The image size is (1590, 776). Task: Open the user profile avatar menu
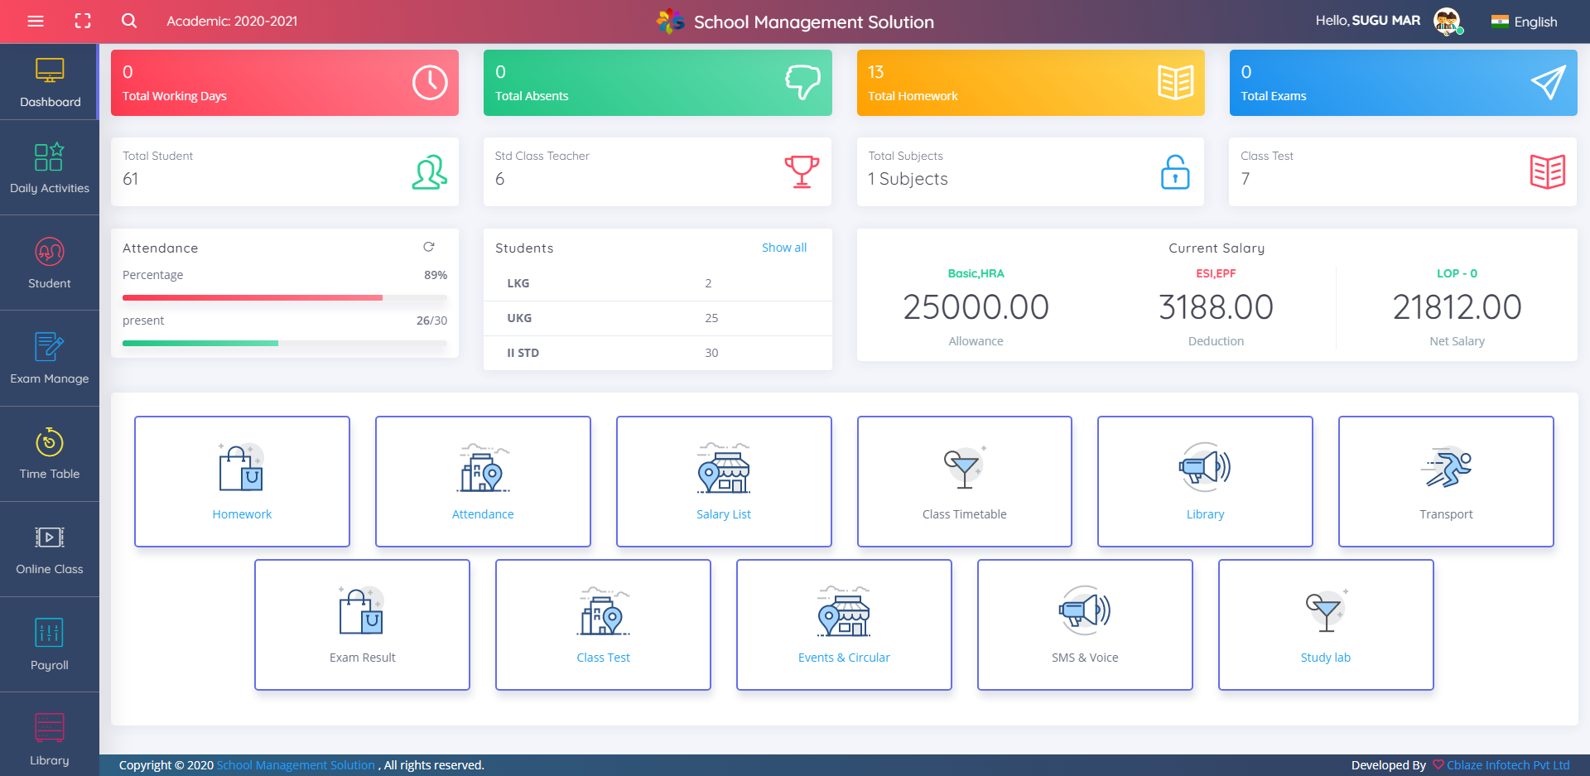(x=1447, y=22)
